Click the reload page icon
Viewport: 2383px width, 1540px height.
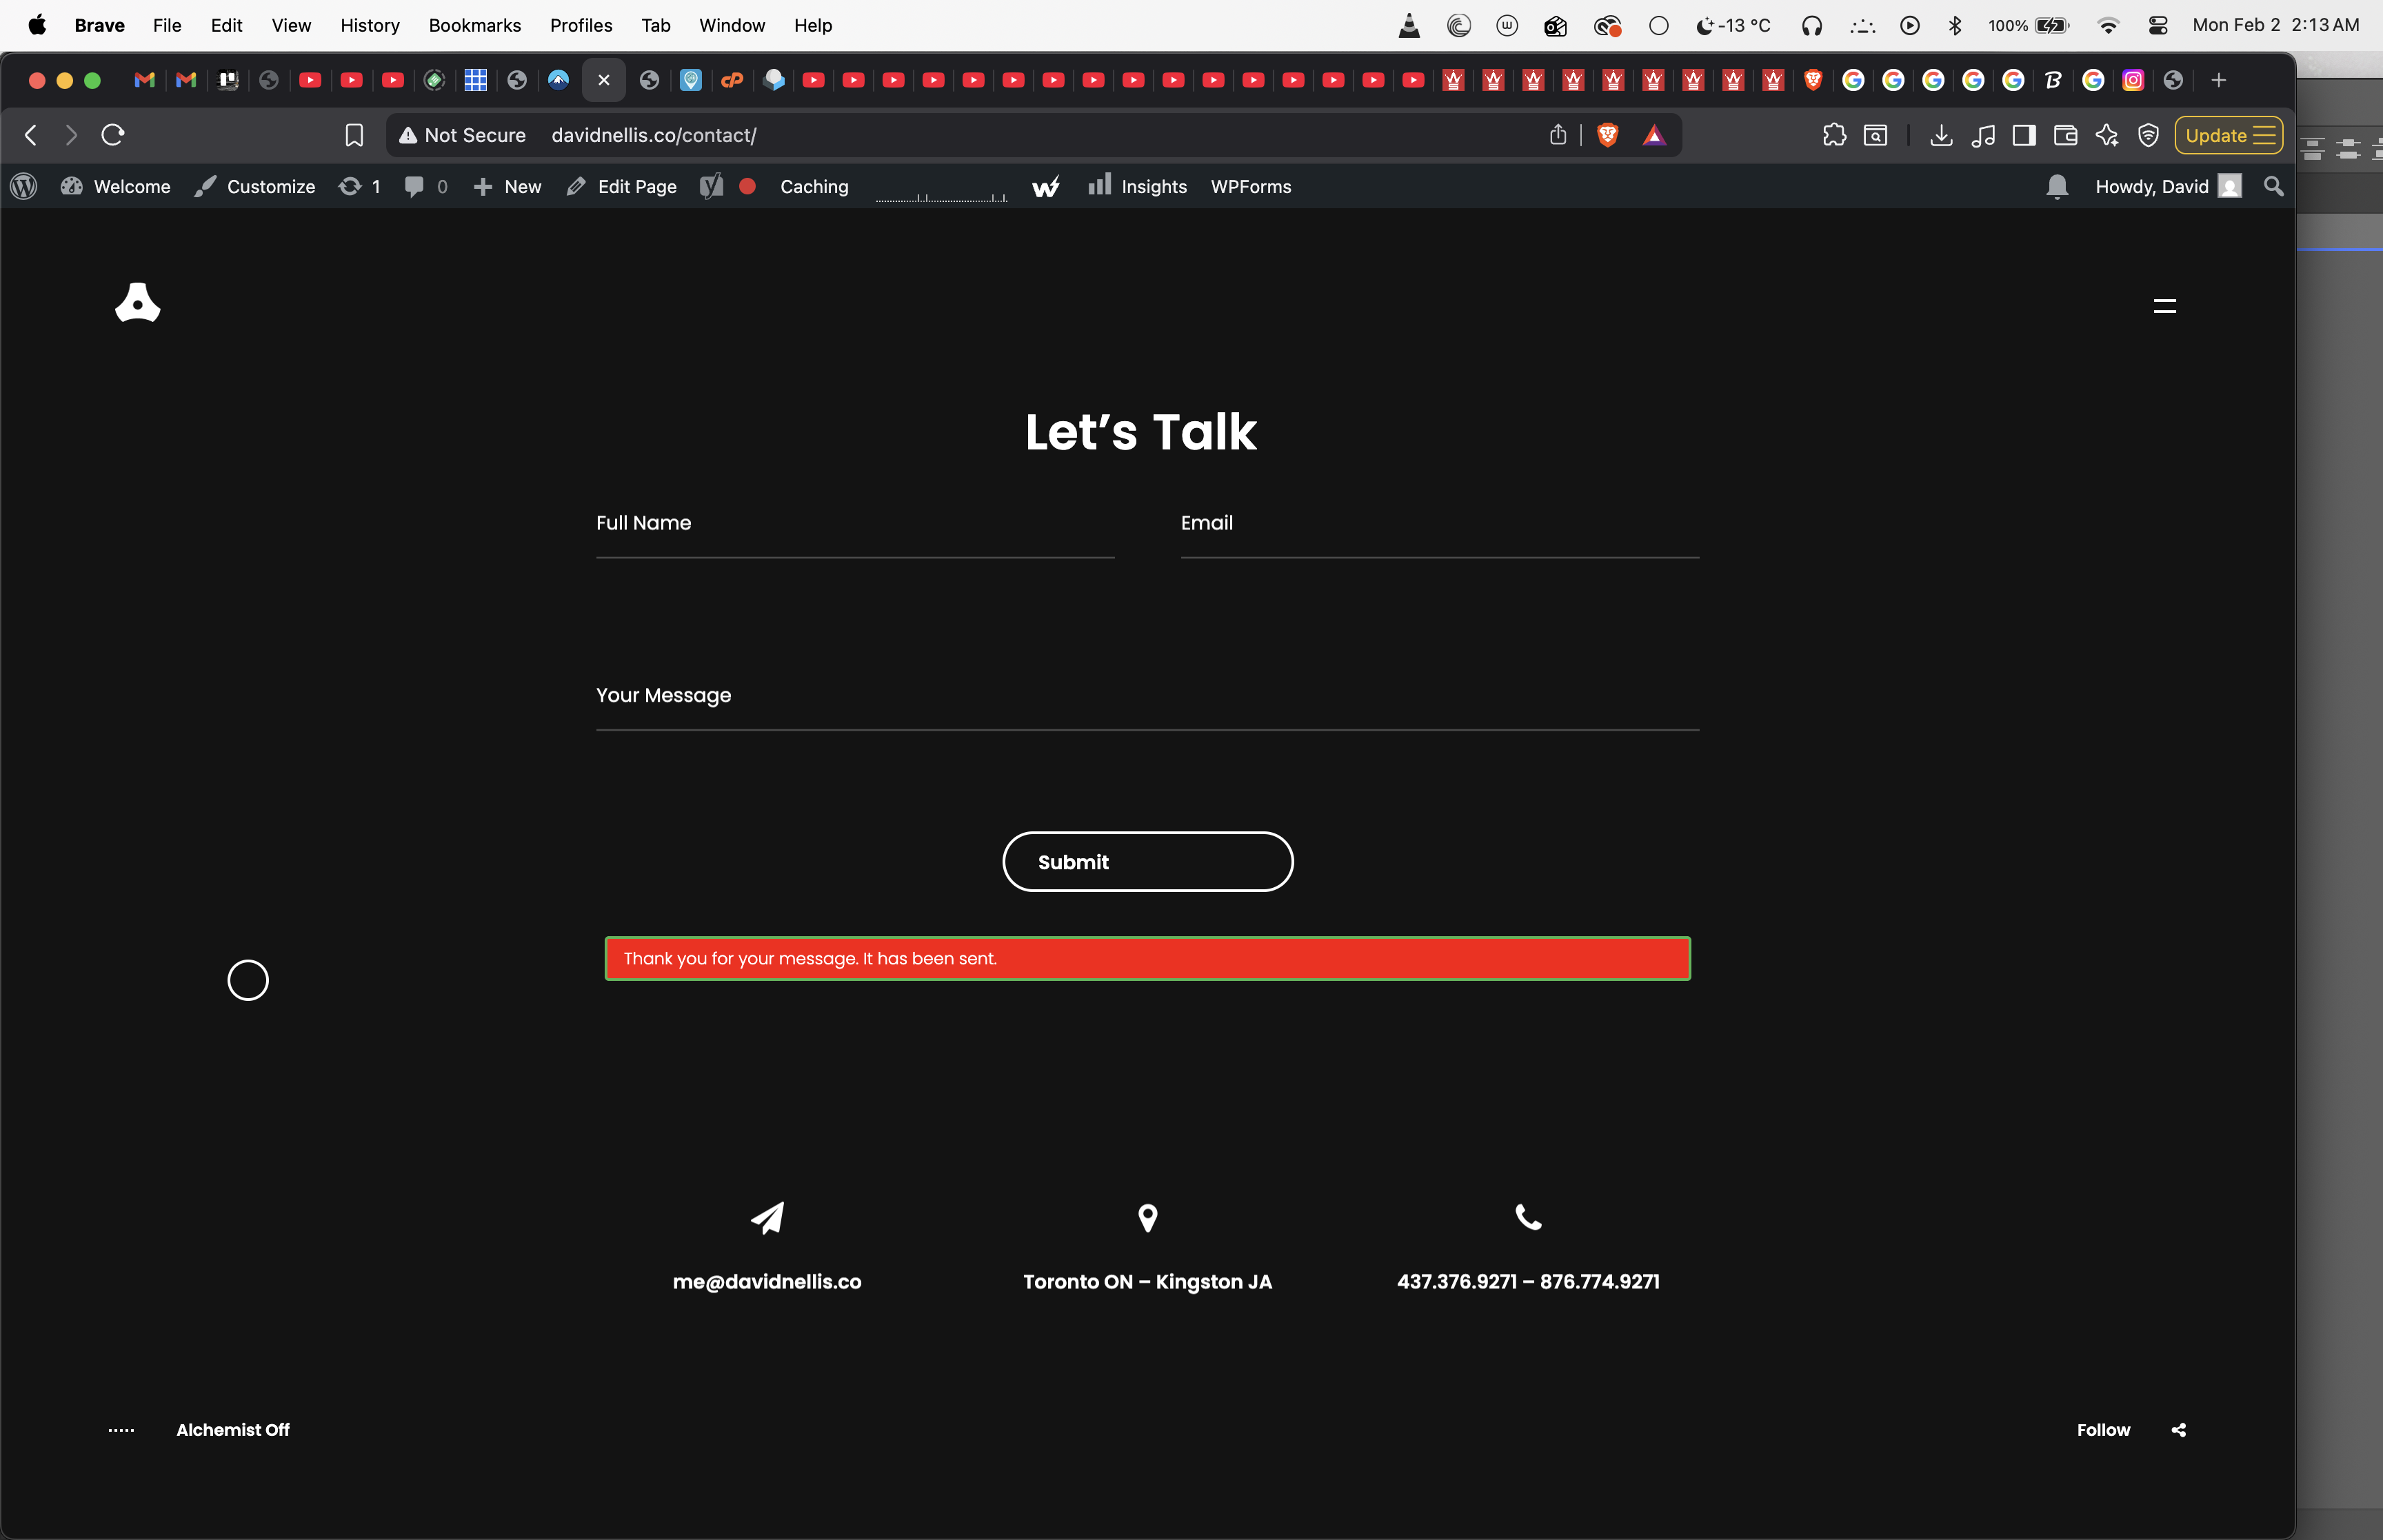113,135
